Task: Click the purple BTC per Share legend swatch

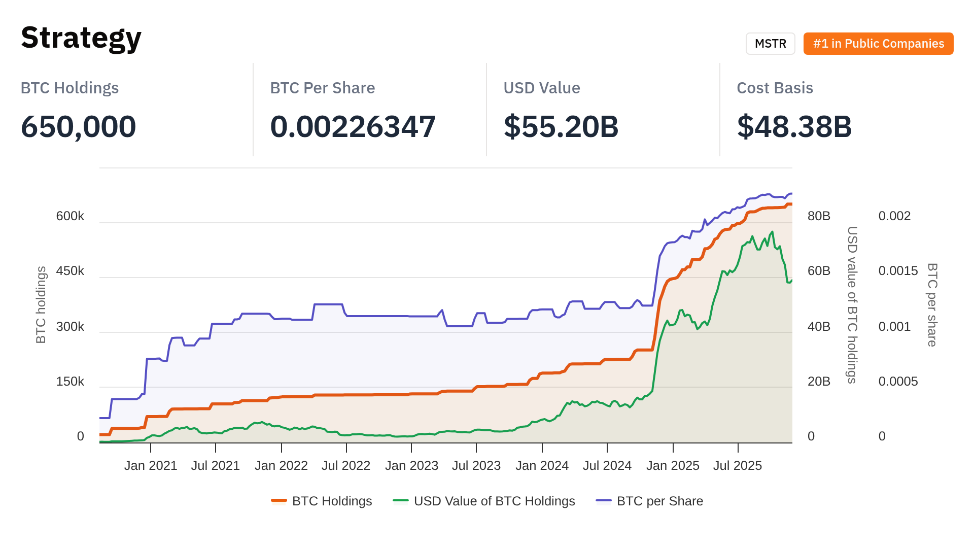Action: [x=604, y=501]
